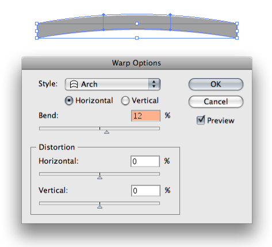Select the Horizontal radio button
This screenshot has height=247, width=272.
[x=69, y=101]
